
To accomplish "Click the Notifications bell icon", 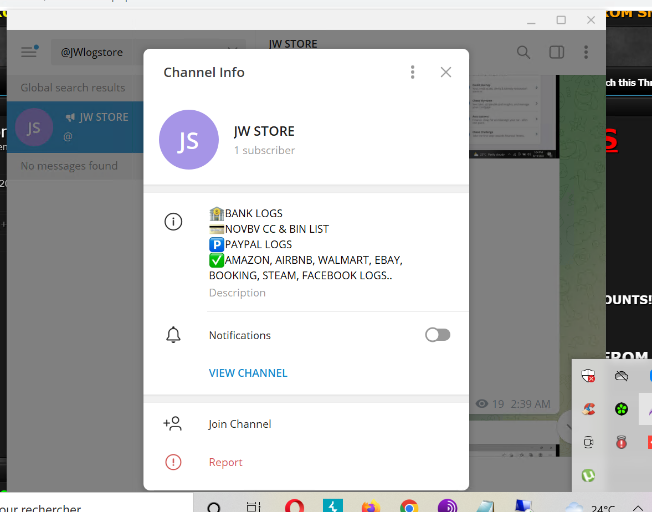I will click(173, 335).
